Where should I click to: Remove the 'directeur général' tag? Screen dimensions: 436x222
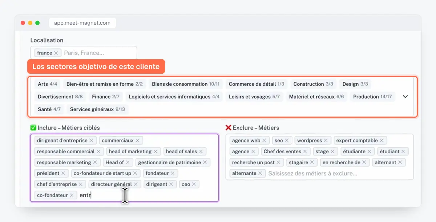pyautogui.click(x=136, y=184)
